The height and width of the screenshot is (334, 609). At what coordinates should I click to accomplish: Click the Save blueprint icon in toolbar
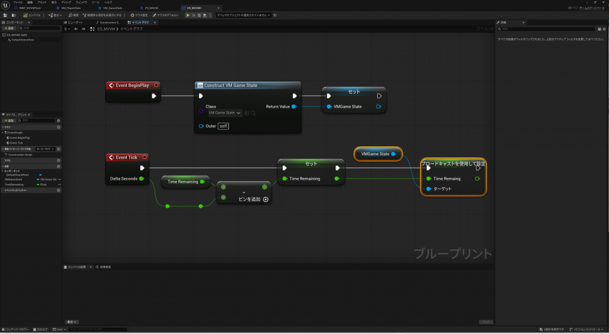[x=5, y=15]
